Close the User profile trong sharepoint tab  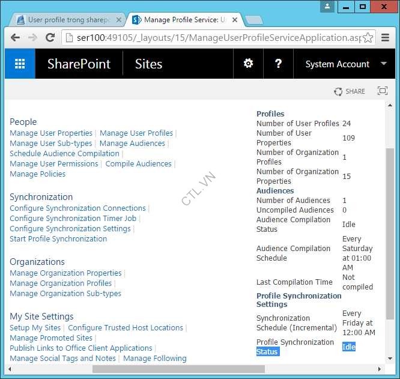[x=119, y=20]
